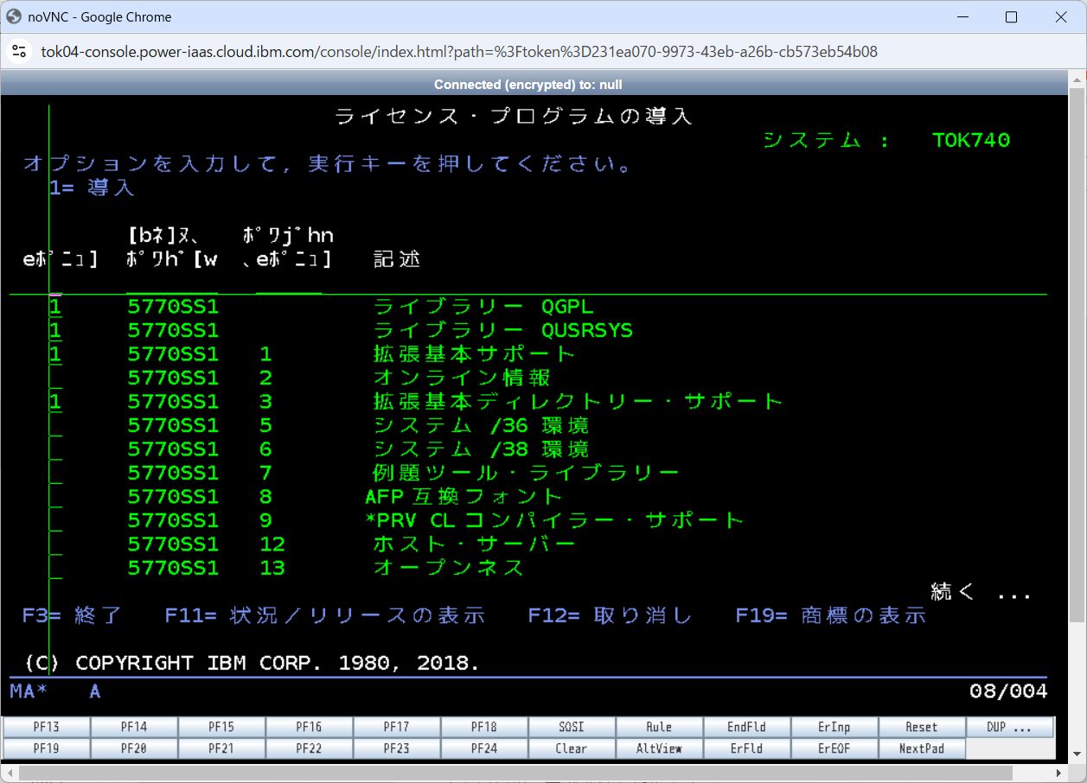Click option field for ライブラリー QUSRSYS row
This screenshot has width=1087, height=783.
click(55, 330)
